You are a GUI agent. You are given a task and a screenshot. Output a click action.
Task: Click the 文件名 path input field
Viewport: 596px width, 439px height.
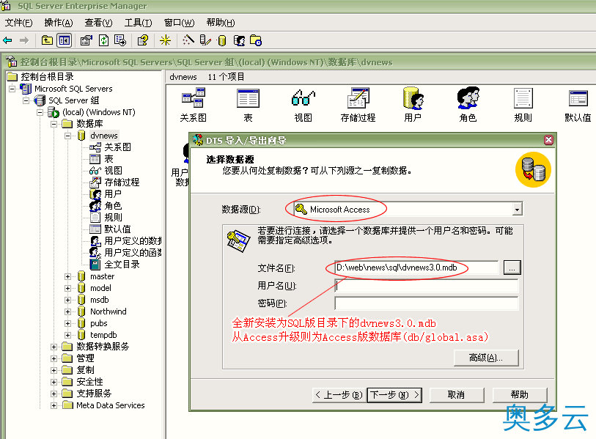pos(416,268)
